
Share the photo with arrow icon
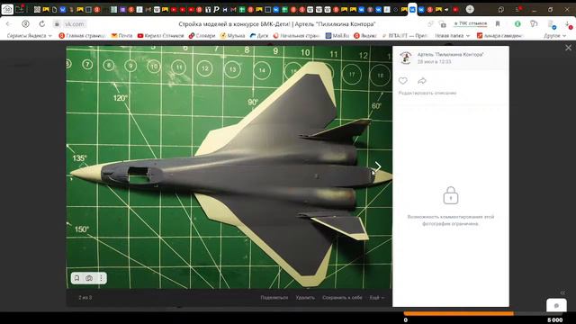[x=422, y=80]
